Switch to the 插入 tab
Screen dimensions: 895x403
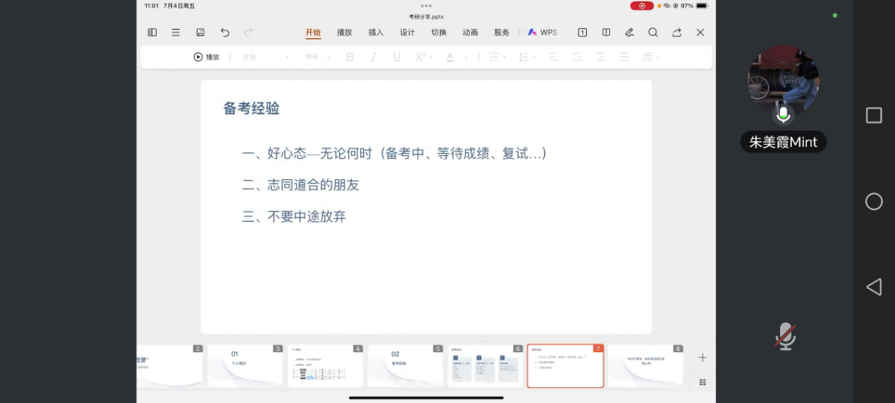coord(376,33)
